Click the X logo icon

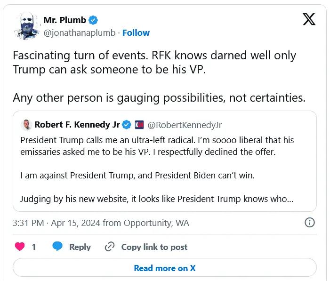point(309,20)
